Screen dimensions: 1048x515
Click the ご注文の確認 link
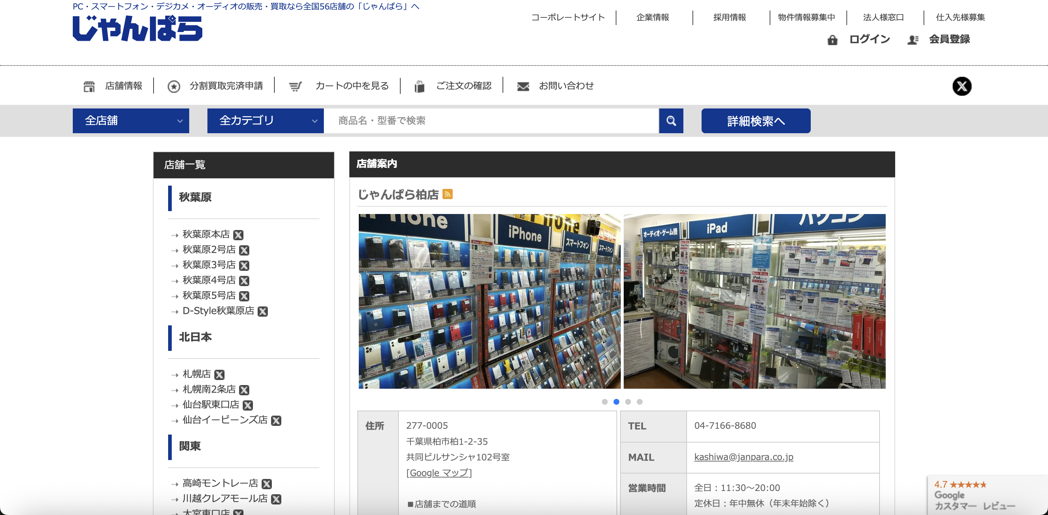click(464, 86)
